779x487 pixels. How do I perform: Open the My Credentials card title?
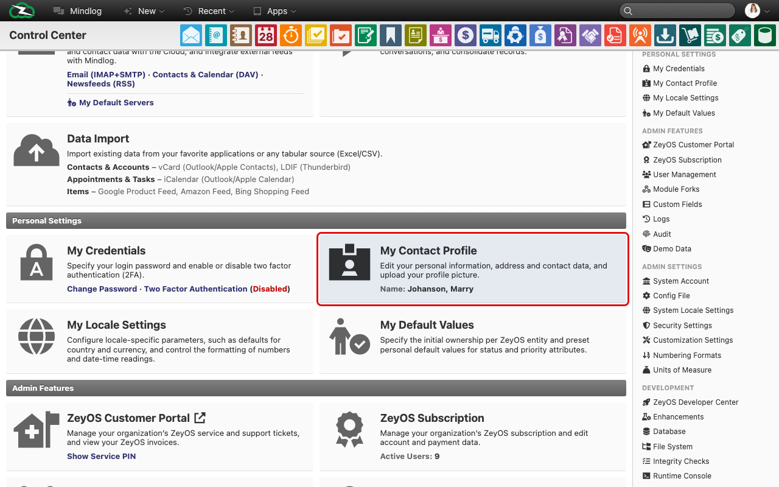[107, 251]
